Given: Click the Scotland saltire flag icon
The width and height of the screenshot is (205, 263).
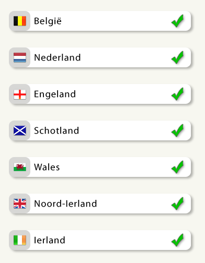Looking at the screenshot, I should pyautogui.click(x=20, y=130).
